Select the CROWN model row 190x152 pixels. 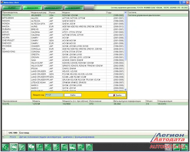click(x=77, y=57)
